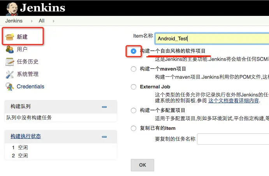Open All breadcrumb link
The width and height of the screenshot is (269, 176).
point(42,21)
